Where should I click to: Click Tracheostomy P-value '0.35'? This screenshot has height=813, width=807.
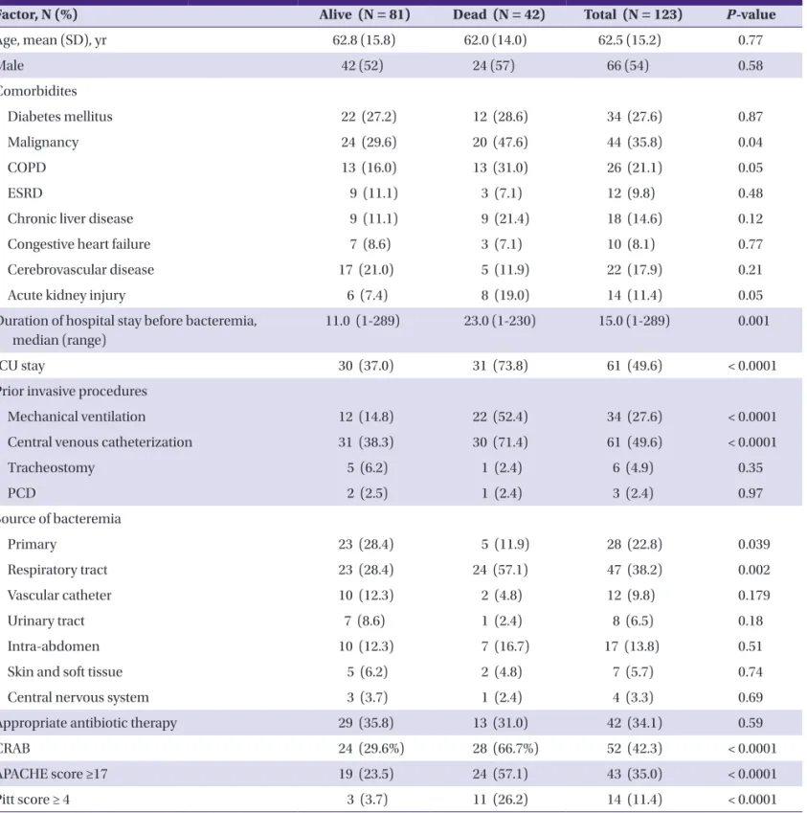(750, 467)
